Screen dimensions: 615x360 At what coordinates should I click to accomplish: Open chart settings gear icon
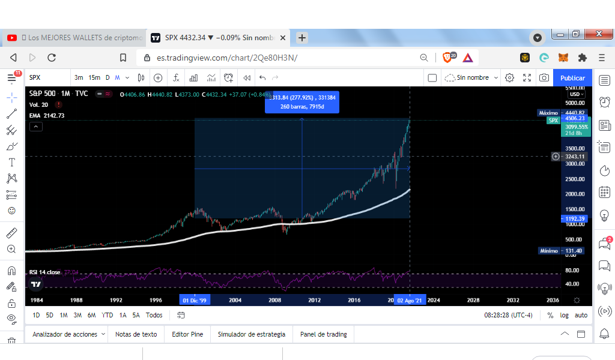(x=509, y=78)
